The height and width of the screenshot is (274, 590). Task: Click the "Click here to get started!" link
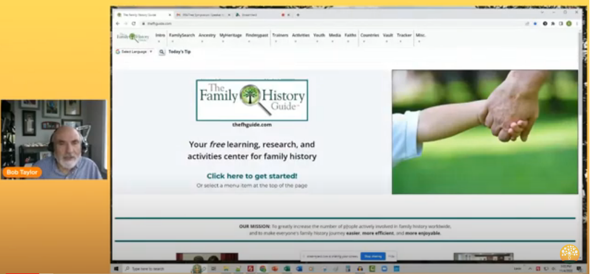pyautogui.click(x=252, y=176)
